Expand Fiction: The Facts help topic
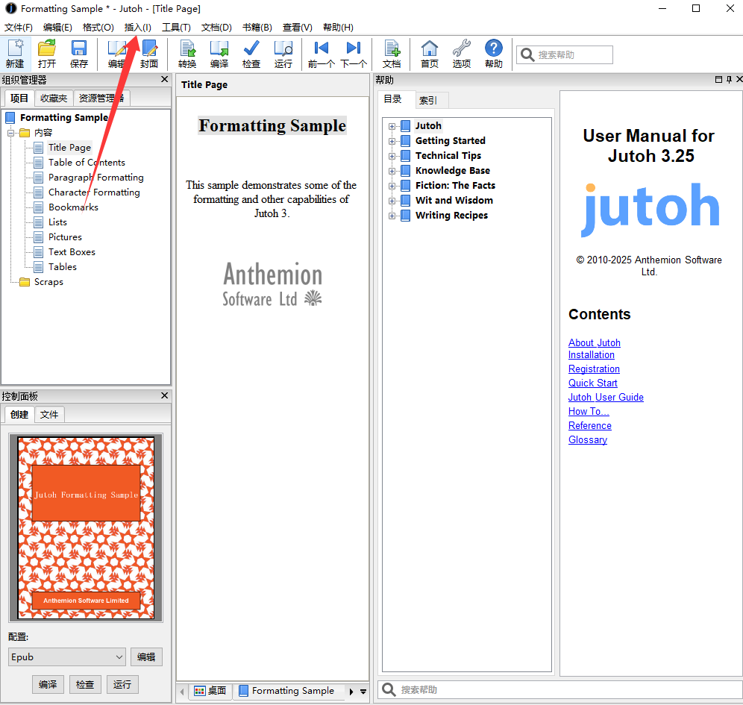Viewport: 743px width, 705px height. click(392, 186)
